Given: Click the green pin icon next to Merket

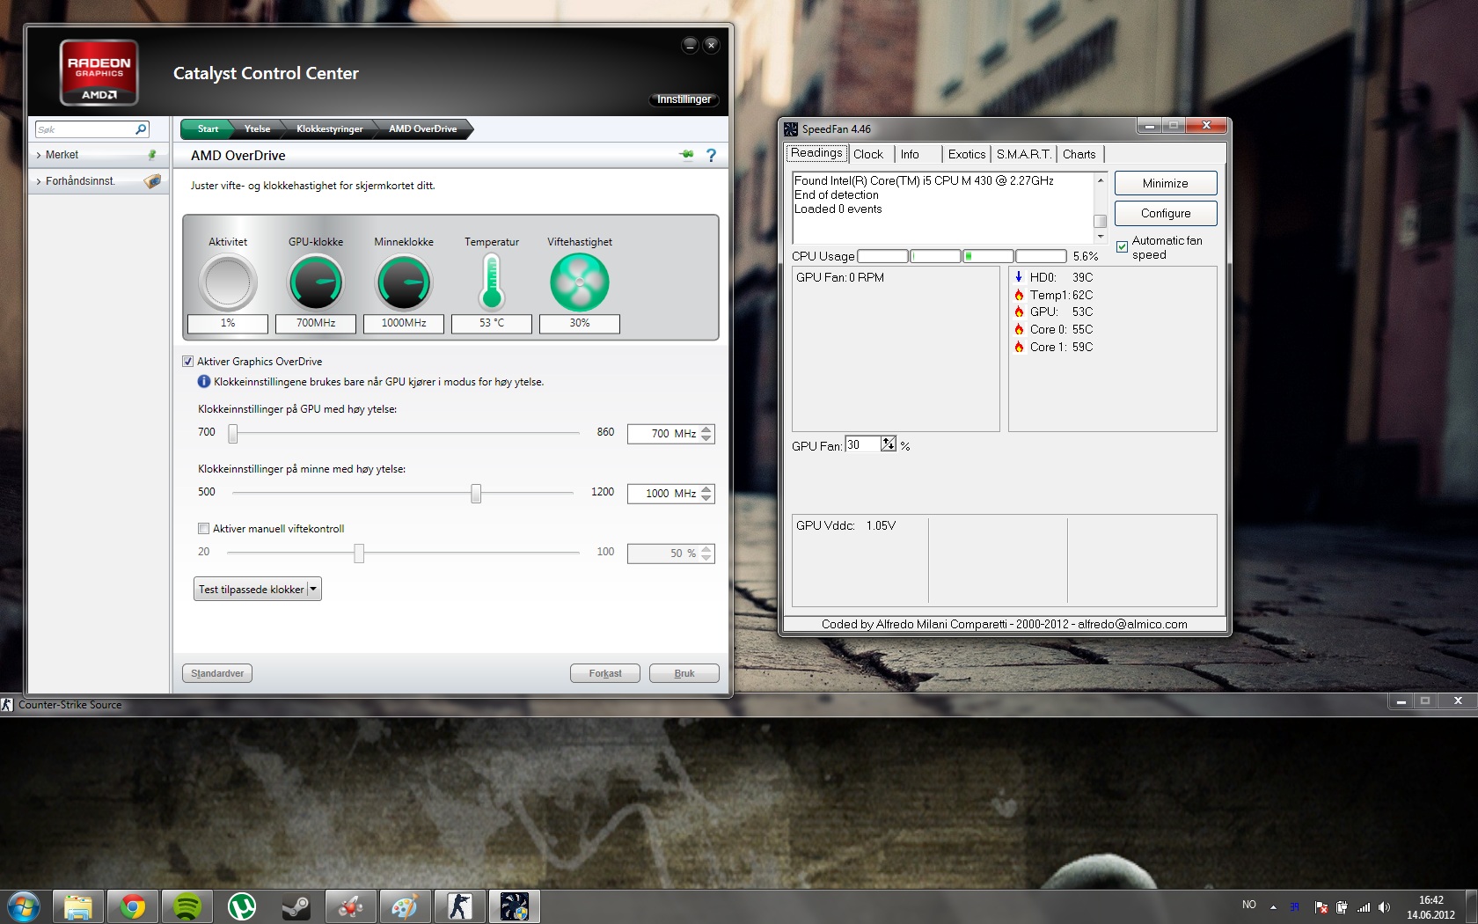Looking at the screenshot, I should point(152,155).
